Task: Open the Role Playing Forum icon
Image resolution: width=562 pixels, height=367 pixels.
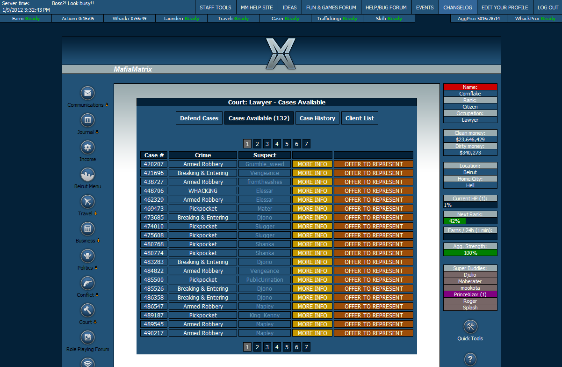Action: [x=87, y=338]
